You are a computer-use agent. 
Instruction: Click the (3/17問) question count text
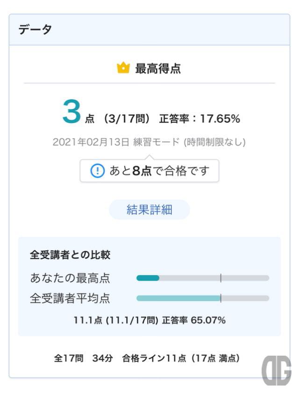point(127,118)
